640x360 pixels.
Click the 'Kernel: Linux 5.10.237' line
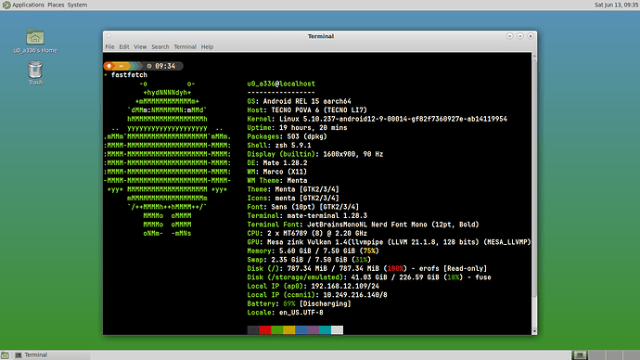pyautogui.click(x=378, y=119)
